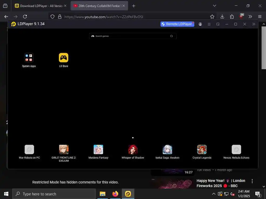Open File Explorer from taskbar

tap(102, 194)
